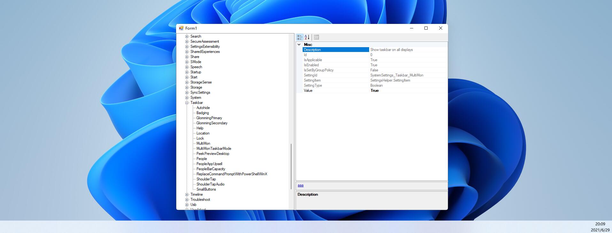Select the Autohide item under Taskbar
612x233 pixels.
203,108
